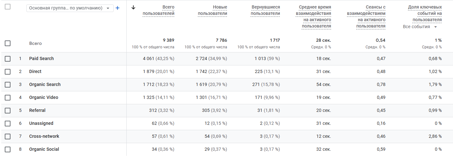
Task: Click 'Вернувшиеся пользователи' column header
Action: (265, 10)
